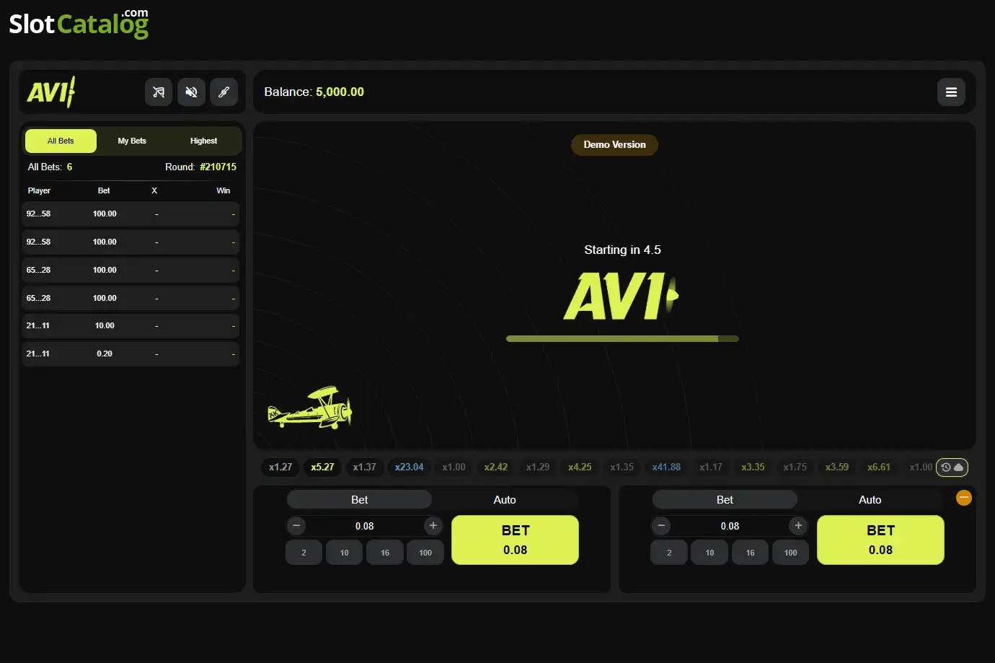Choose quick bet 16 in right panel

pyautogui.click(x=751, y=553)
